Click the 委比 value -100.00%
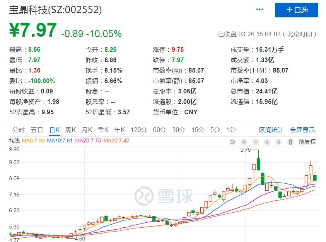The height and width of the screenshot is (242, 326). pyautogui.click(x=42, y=81)
